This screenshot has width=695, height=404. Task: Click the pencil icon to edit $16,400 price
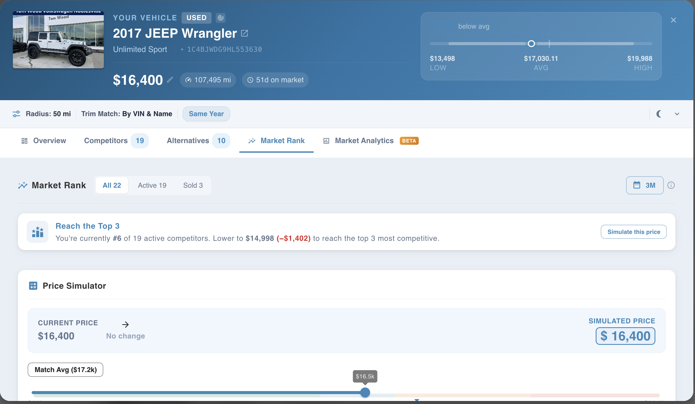coord(170,80)
